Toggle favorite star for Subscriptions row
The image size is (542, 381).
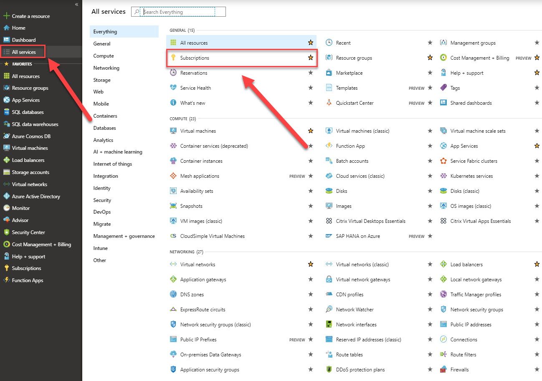(x=310, y=58)
